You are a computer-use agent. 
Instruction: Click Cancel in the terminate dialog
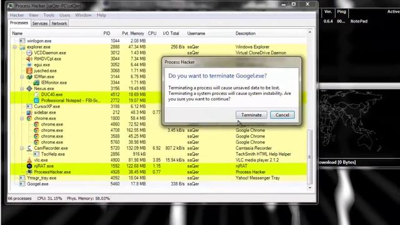coord(282,115)
